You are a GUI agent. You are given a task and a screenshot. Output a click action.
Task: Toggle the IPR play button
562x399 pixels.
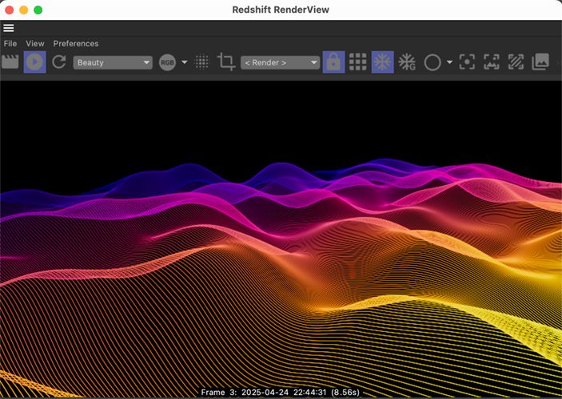coord(34,62)
